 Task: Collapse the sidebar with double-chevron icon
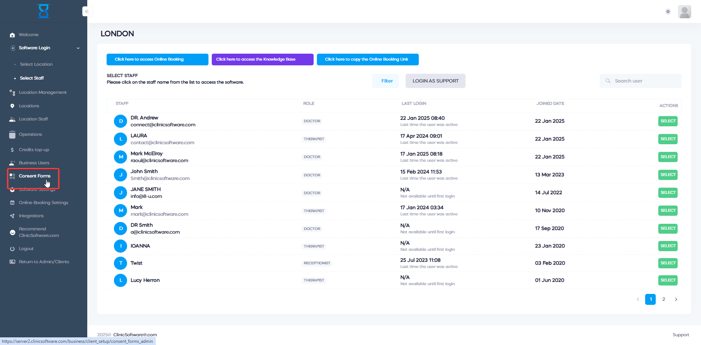tap(87, 11)
